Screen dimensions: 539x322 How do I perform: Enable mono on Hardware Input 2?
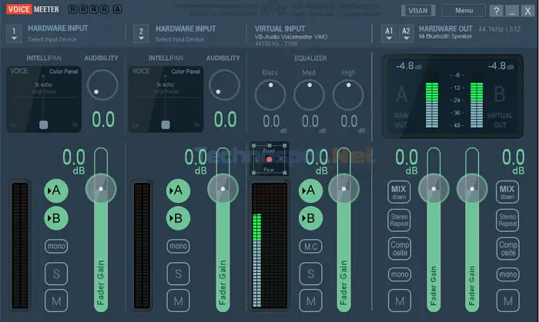(x=178, y=246)
